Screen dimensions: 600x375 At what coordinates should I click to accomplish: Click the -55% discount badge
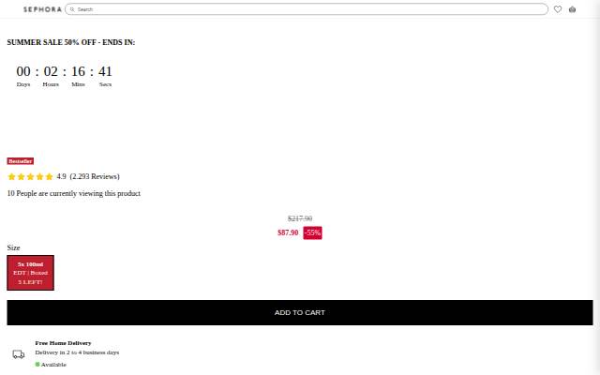(312, 232)
